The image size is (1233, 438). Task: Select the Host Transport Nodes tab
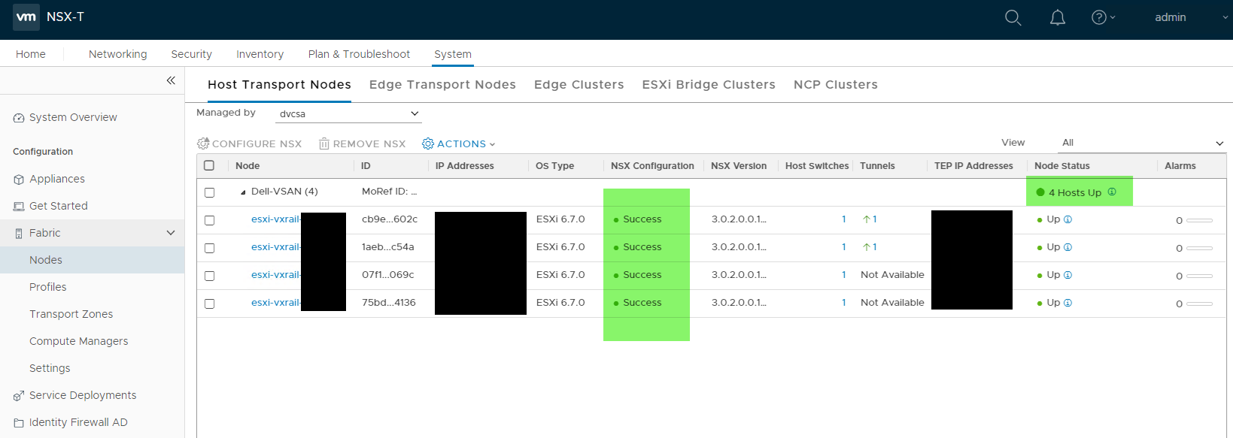[279, 84]
